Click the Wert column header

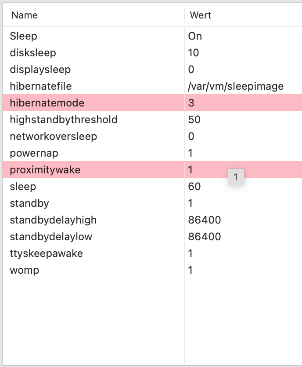201,15
